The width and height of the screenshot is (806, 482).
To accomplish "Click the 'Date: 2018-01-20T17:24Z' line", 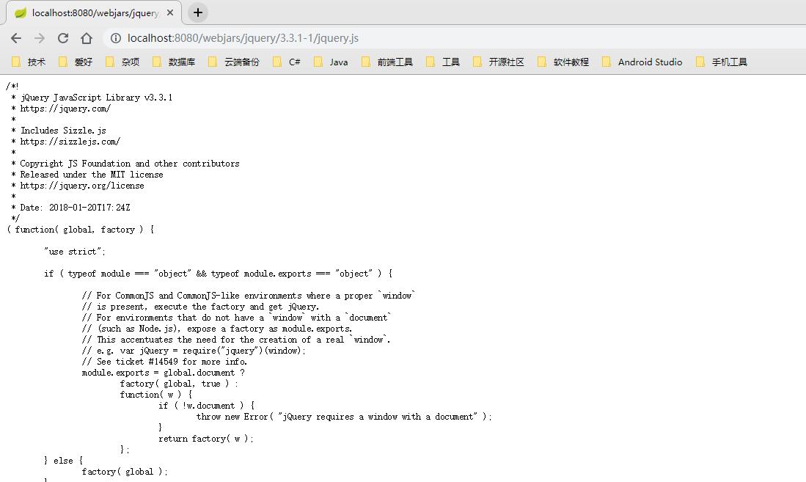I will 75,208.
